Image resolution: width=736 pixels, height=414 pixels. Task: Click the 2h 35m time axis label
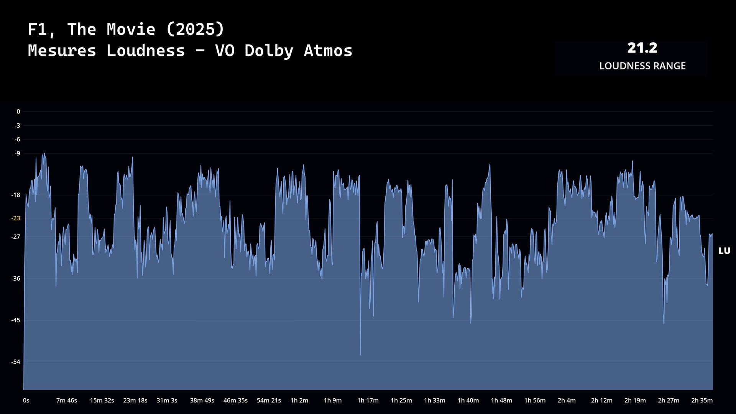[701, 400]
